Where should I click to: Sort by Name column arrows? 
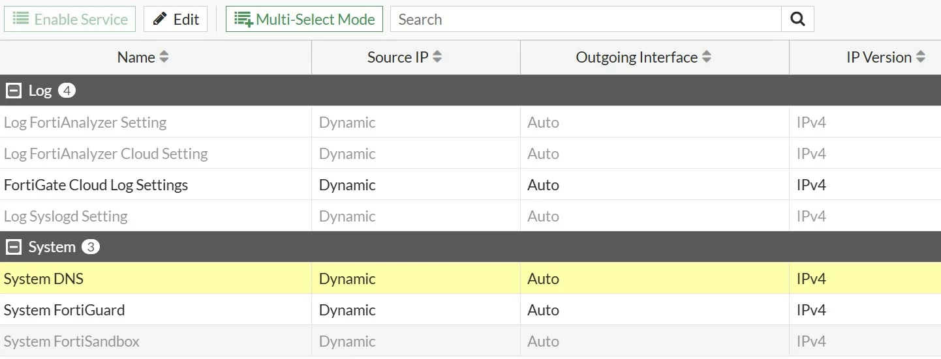pyautogui.click(x=164, y=57)
